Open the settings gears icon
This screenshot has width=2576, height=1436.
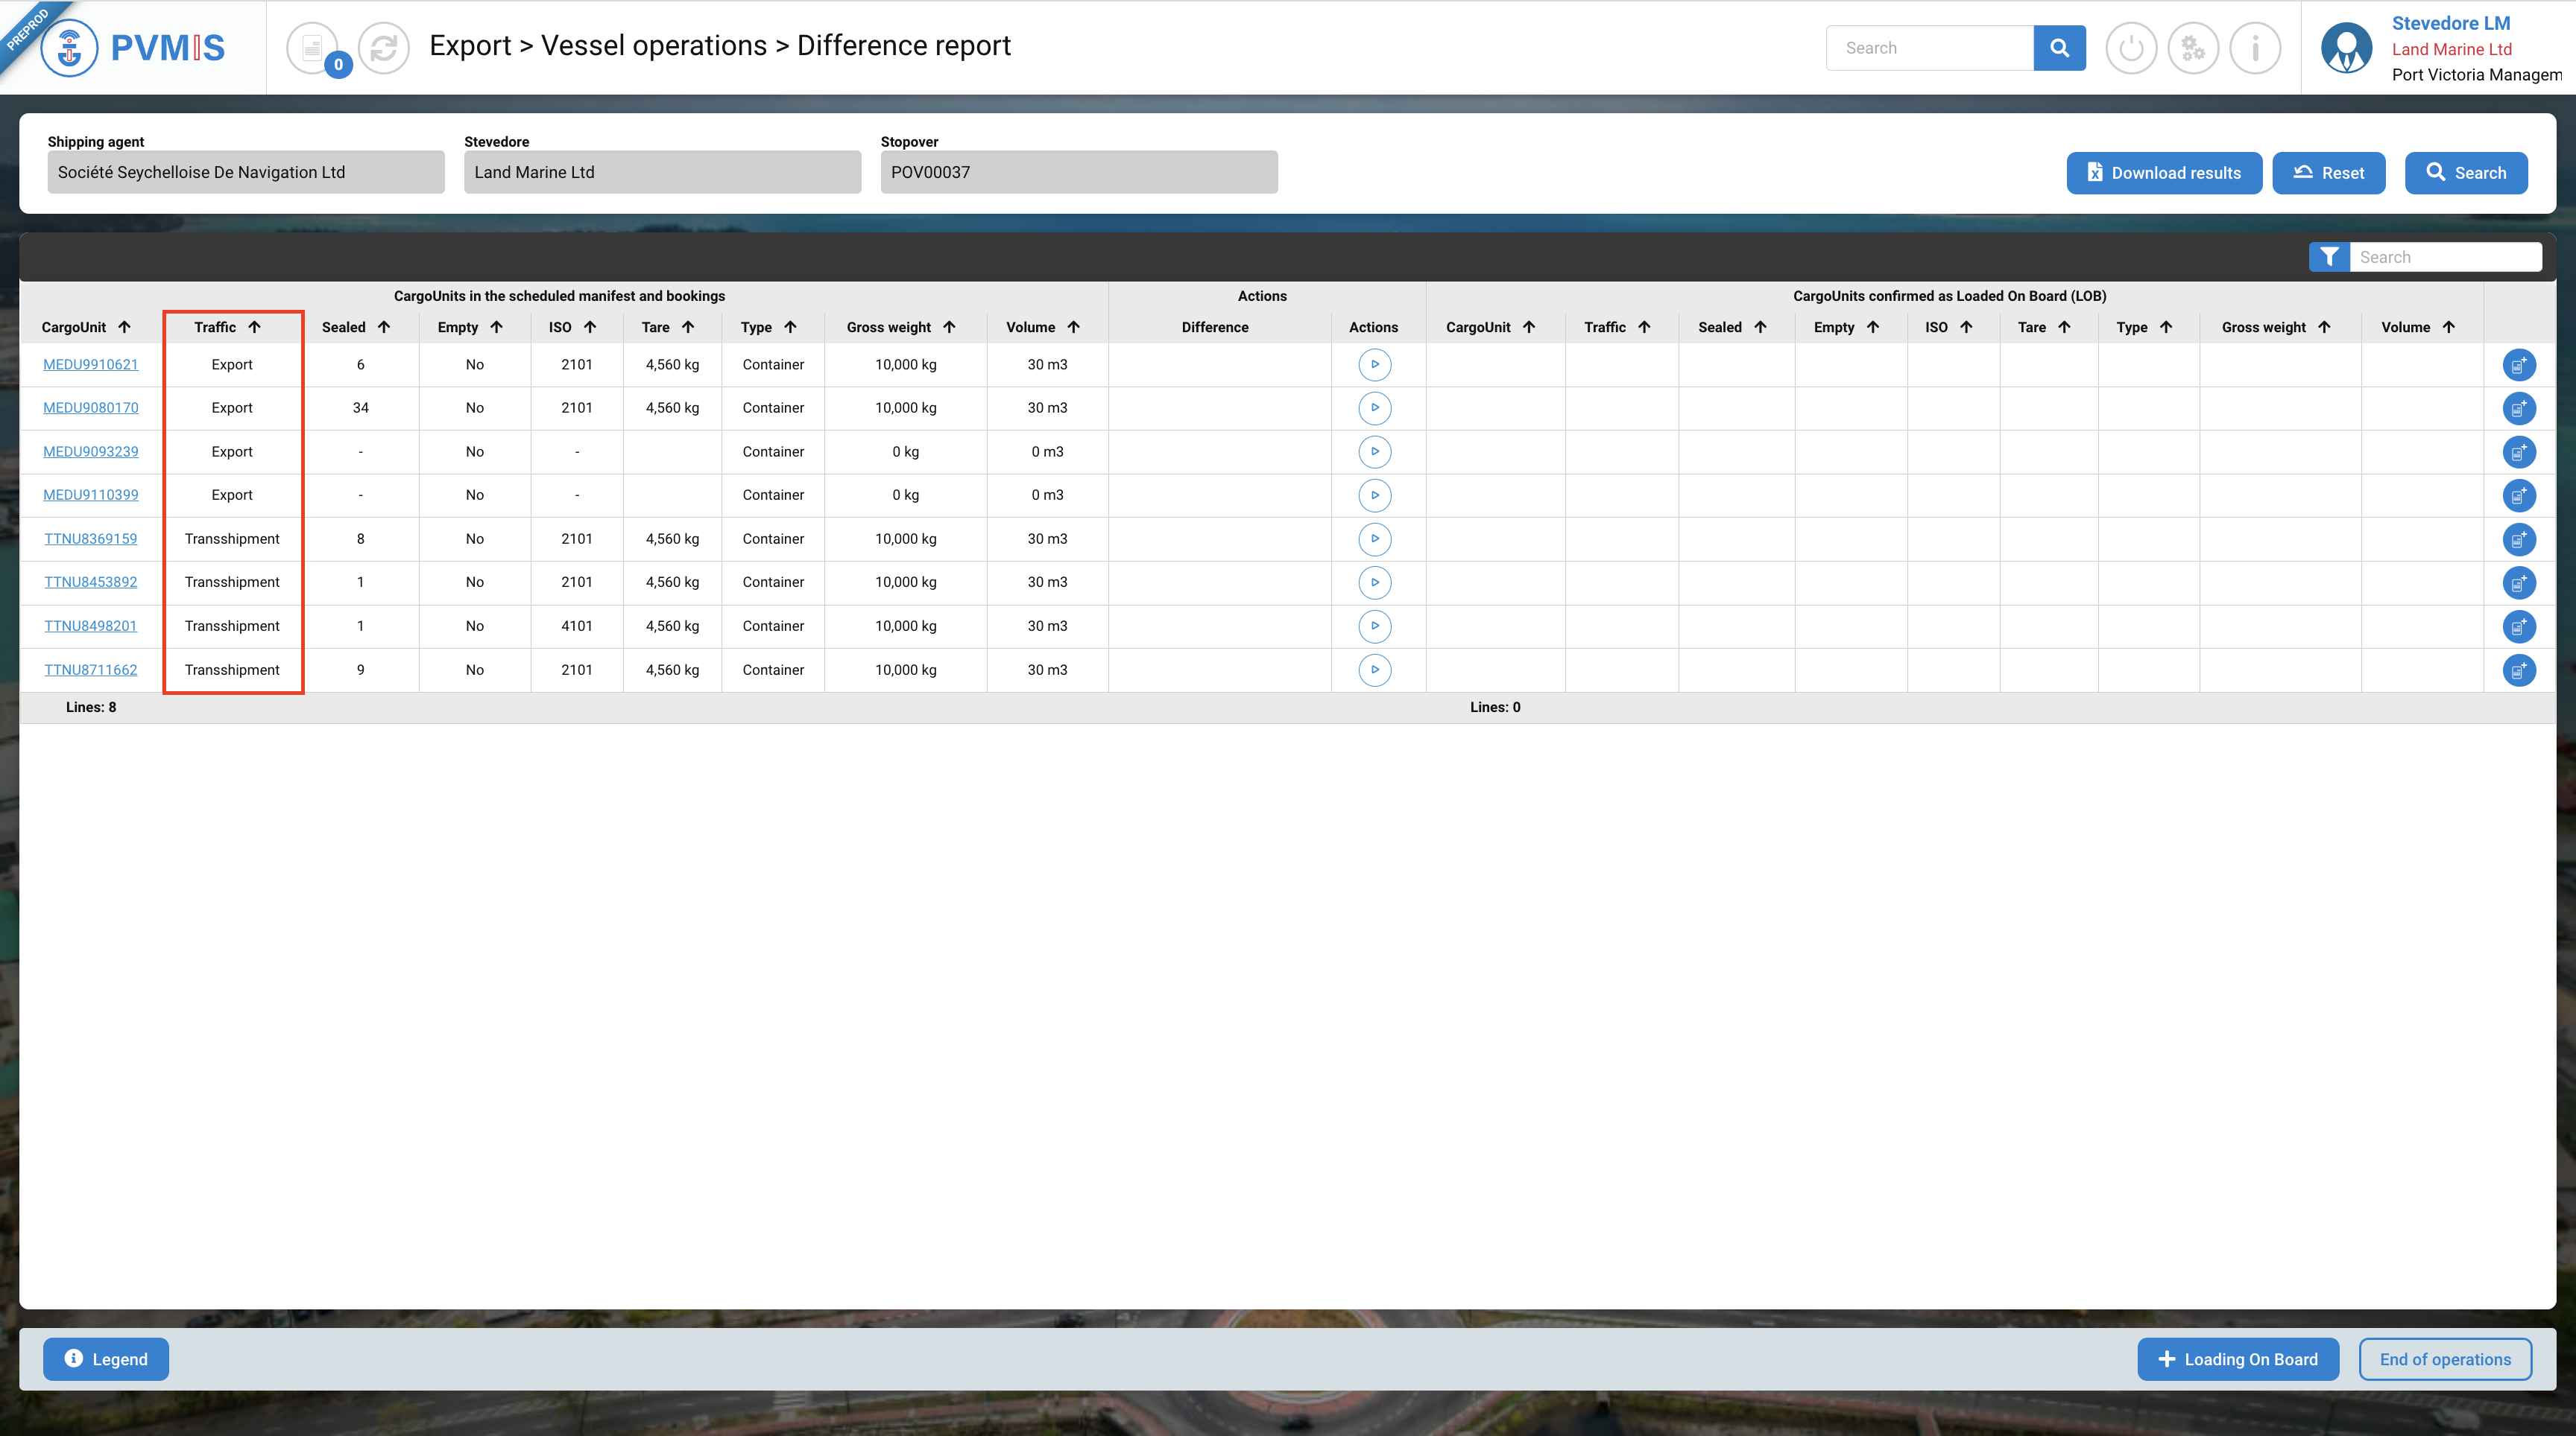coord(2193,48)
